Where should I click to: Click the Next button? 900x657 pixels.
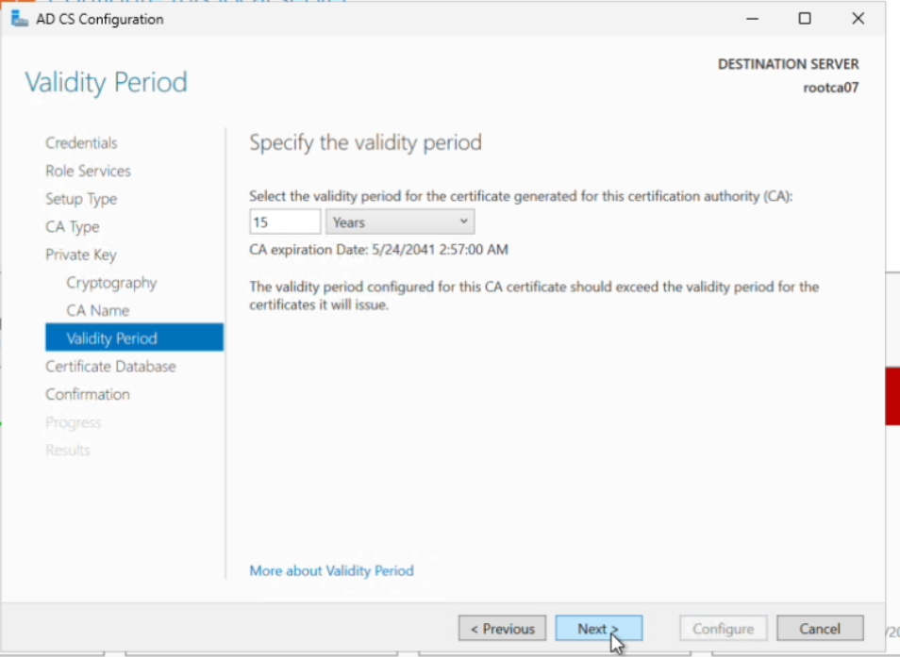click(599, 629)
